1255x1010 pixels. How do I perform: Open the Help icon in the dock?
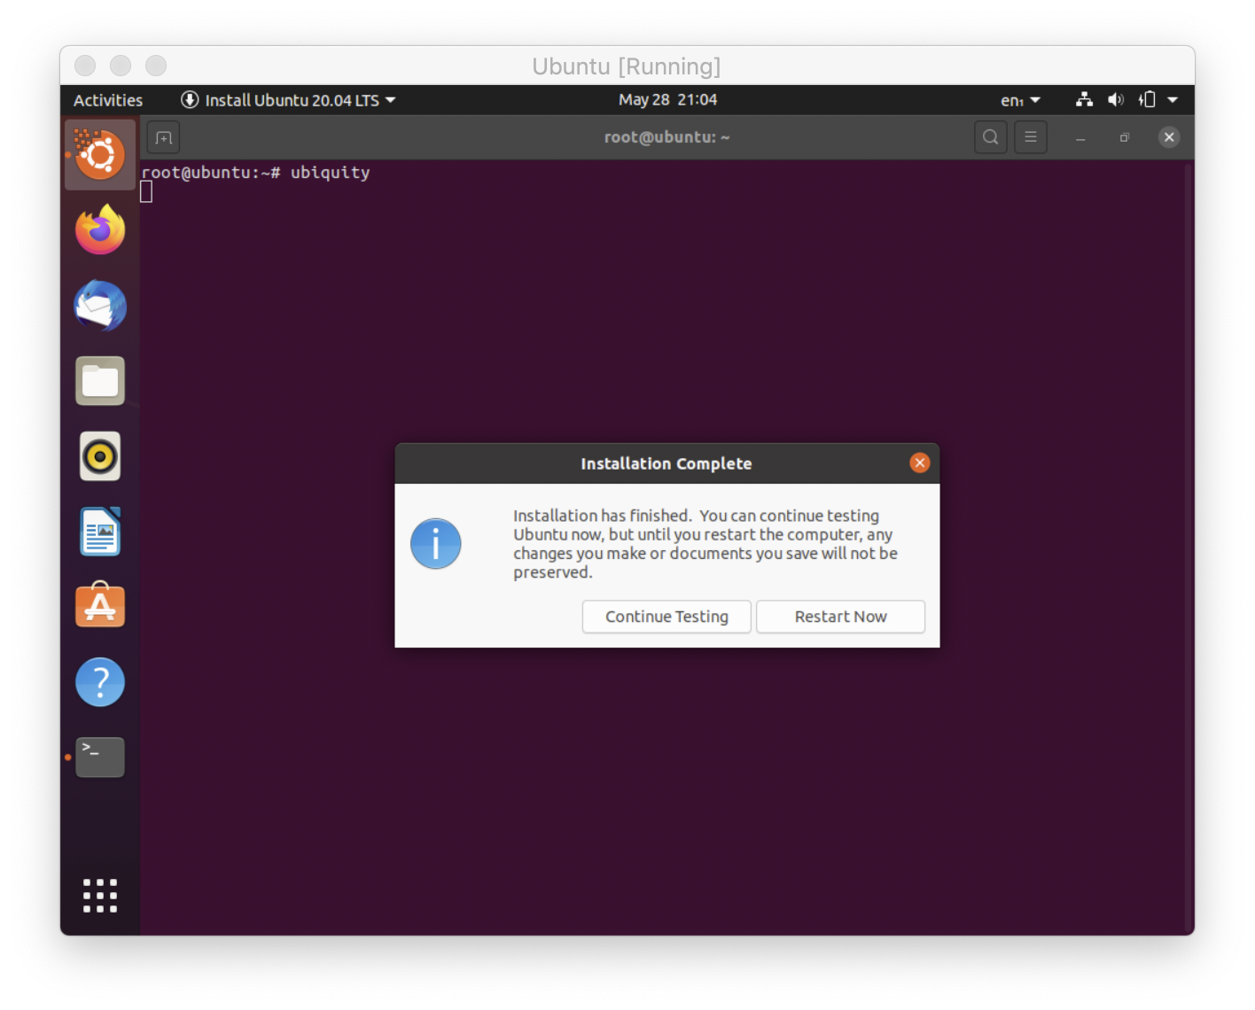tap(100, 682)
